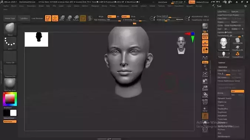Viewport: 250px width, 140px height.
Task: Toggle Local symmetry button
Action: (205, 50)
